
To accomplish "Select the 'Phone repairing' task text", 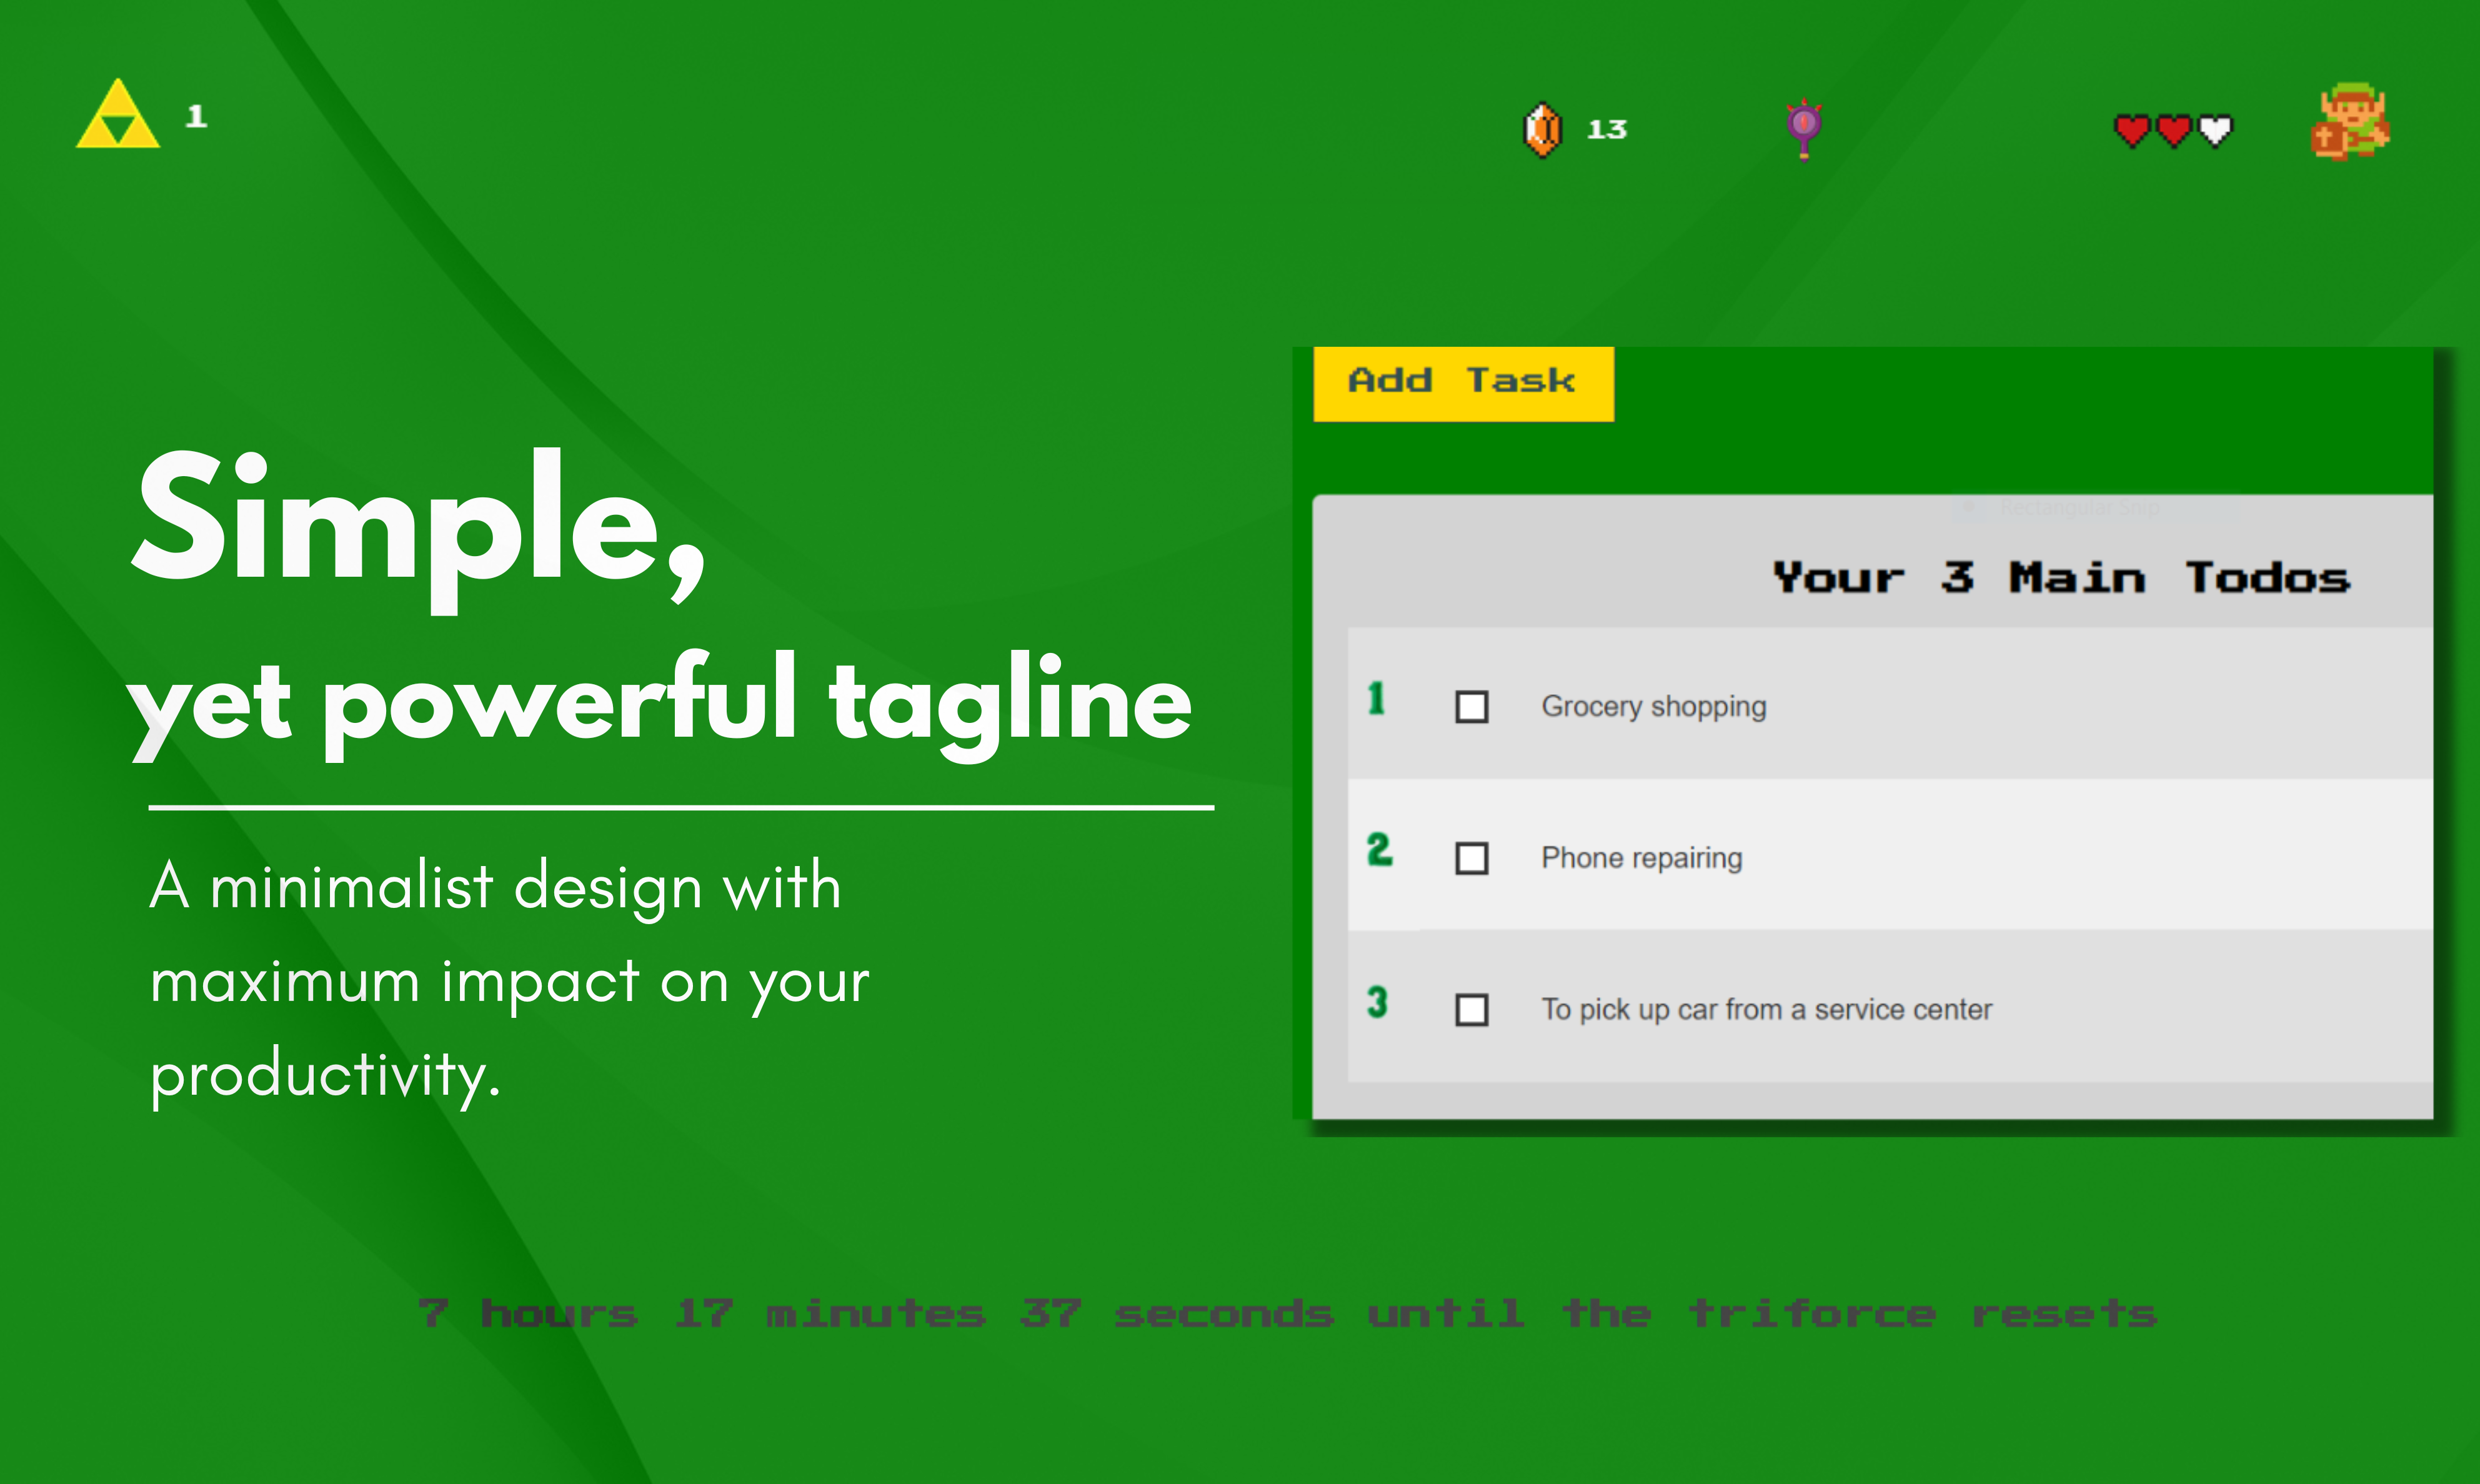I will coord(1642,858).
